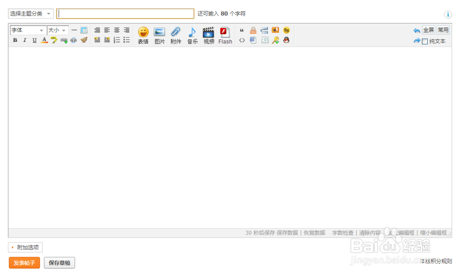Insert a quote block with quotation icon
Image resolution: width=457 pixels, height=276 pixels.
click(x=242, y=30)
